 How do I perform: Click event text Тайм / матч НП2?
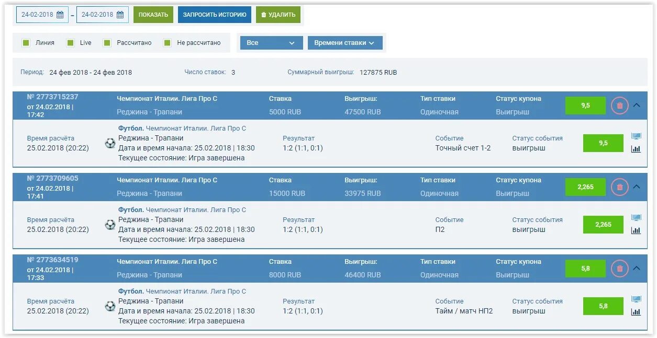coord(464,311)
